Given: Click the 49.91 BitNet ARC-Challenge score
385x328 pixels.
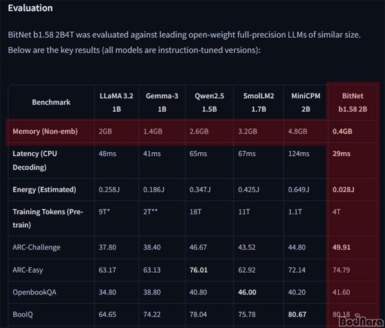Looking at the screenshot, I should (x=341, y=247).
